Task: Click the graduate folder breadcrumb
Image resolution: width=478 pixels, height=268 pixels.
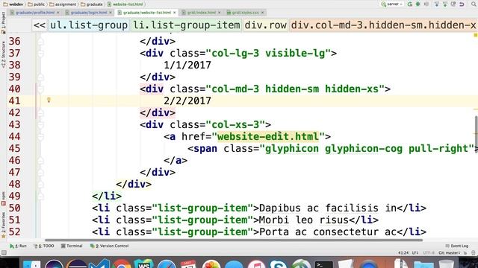Action: coord(91,4)
